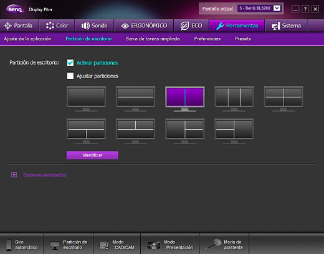The width and height of the screenshot is (324, 254).
Task: Click the Giro automático shortcut icon
Action: 9,245
